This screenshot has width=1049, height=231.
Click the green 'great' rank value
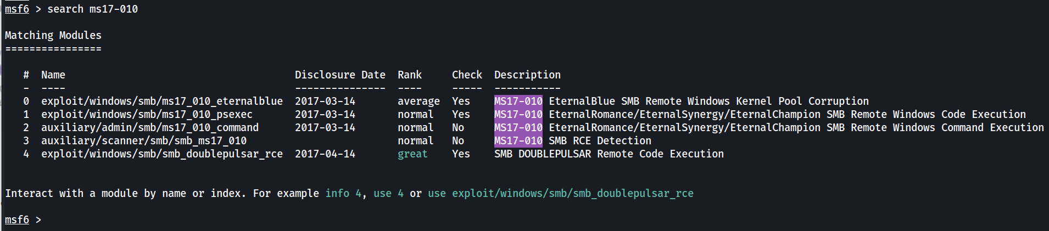(412, 154)
